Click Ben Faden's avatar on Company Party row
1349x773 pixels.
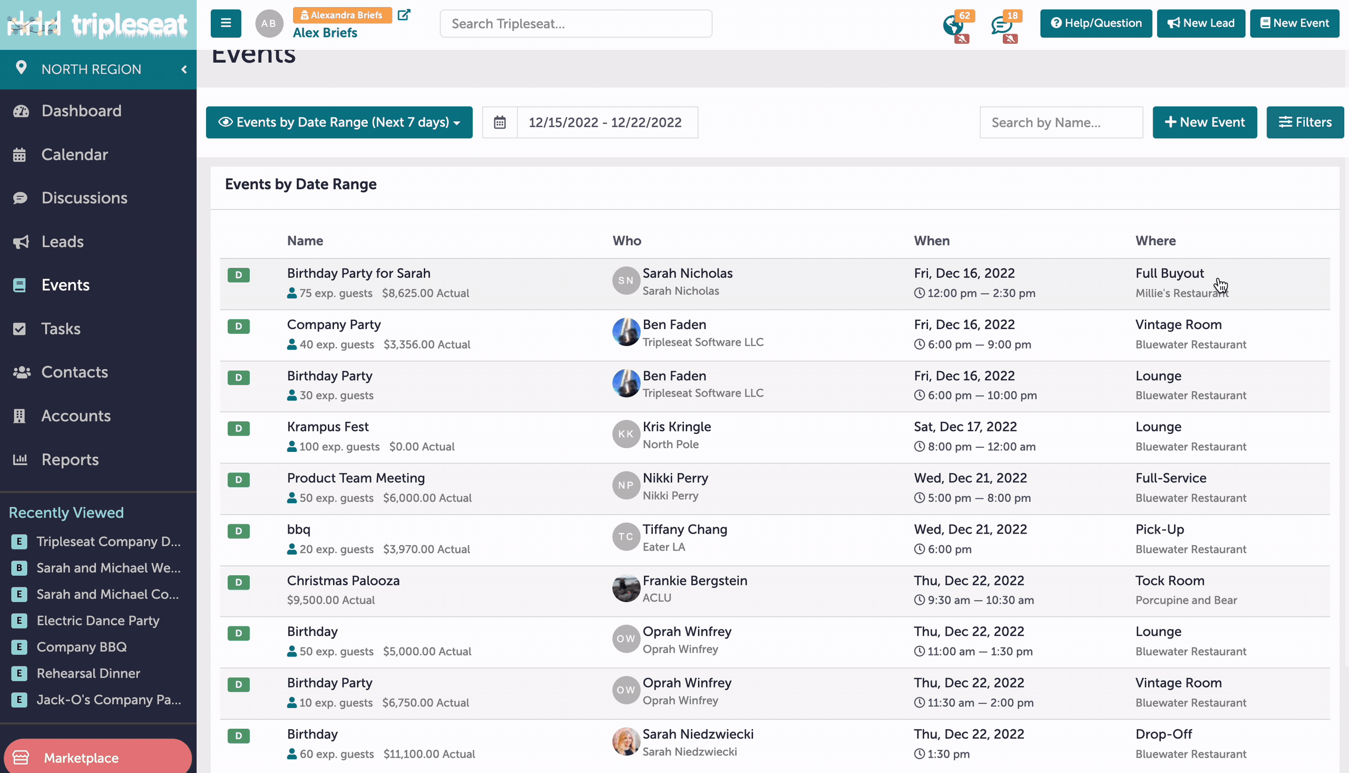626,332
